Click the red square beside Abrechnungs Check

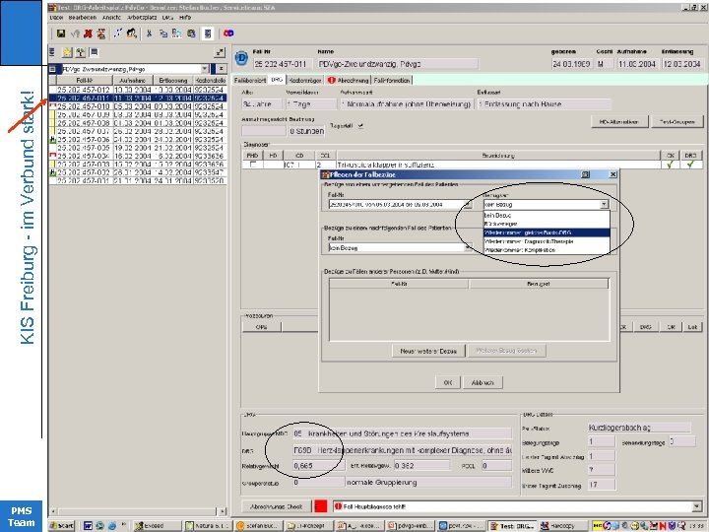tap(321, 506)
